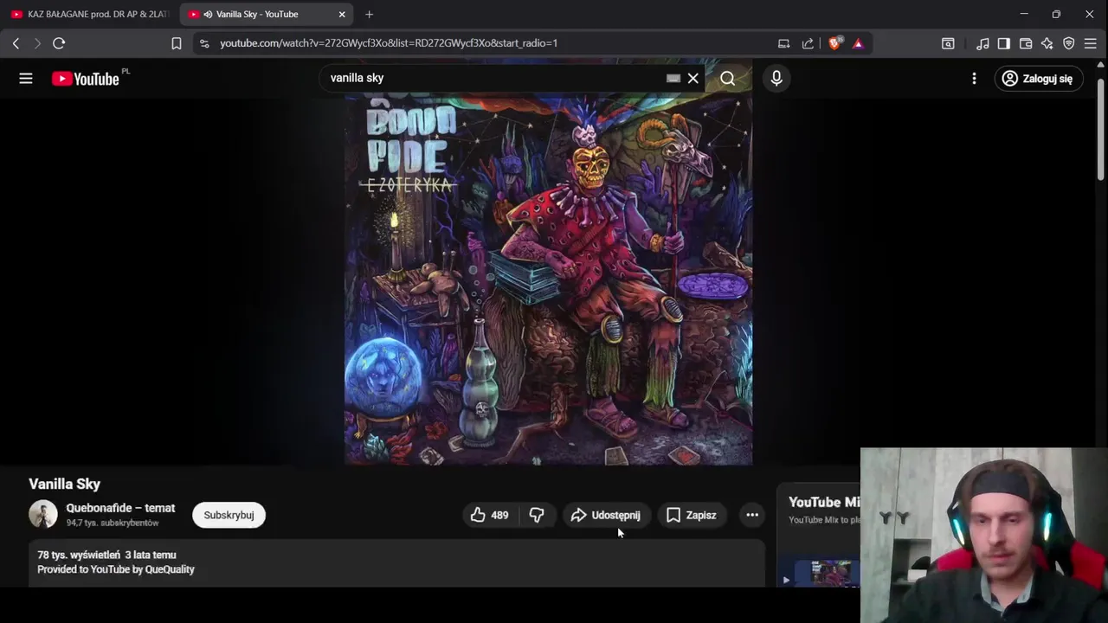The height and width of the screenshot is (623, 1108).
Task: Open the YouTube hamburger guide menu
Action: click(x=26, y=79)
